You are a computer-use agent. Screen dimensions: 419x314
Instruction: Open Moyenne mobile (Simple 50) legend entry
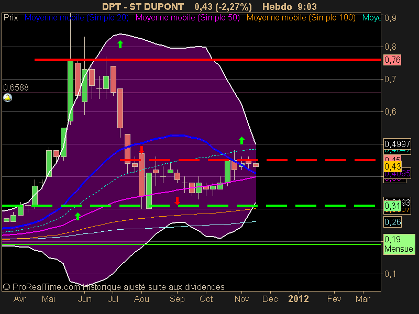pyautogui.click(x=188, y=18)
